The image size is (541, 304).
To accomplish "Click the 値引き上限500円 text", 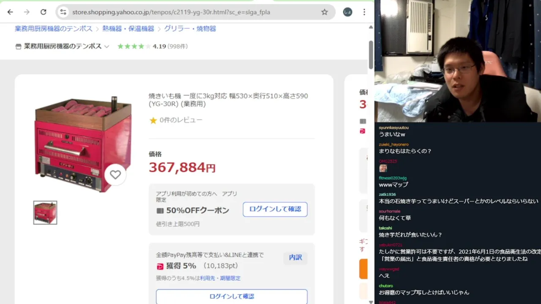I will click(x=178, y=224).
